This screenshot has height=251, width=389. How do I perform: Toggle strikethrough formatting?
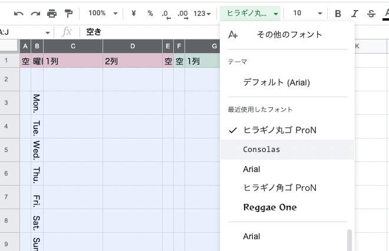point(371,14)
